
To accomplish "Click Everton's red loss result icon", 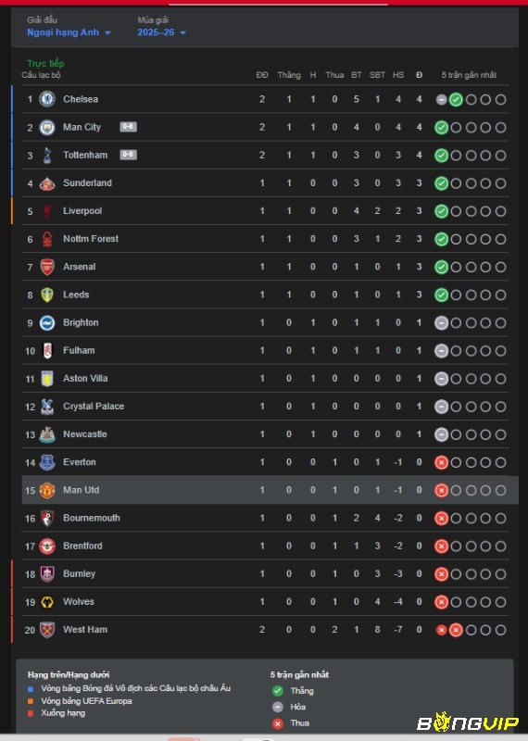I will pos(441,462).
